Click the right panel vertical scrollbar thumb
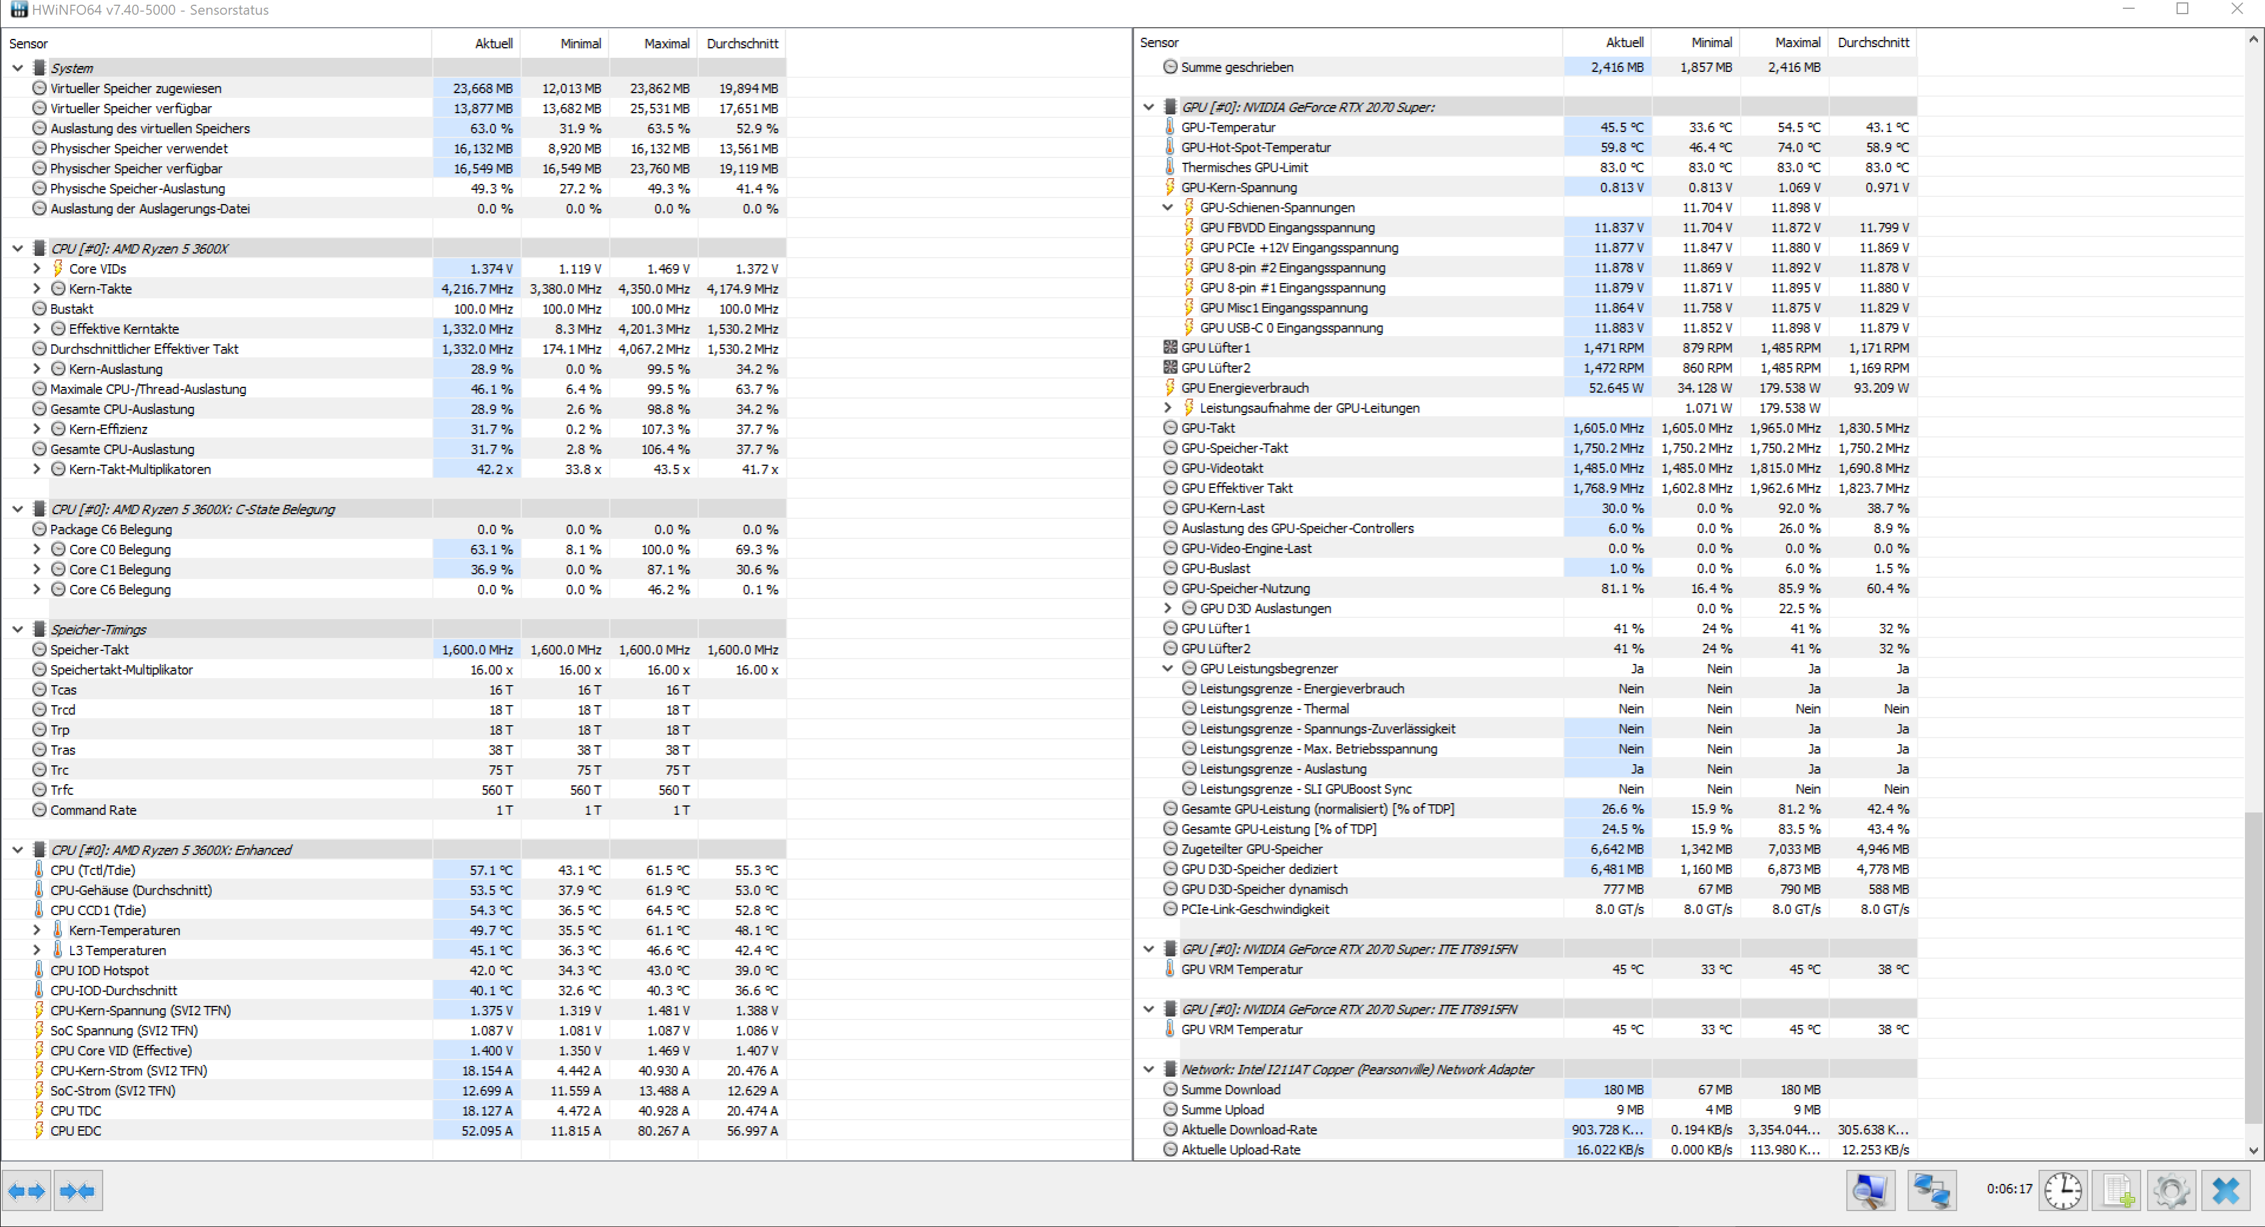The image size is (2265, 1227). click(x=2253, y=967)
